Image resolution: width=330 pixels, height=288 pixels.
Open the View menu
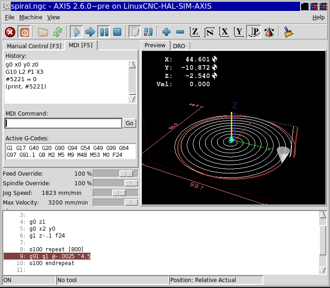coord(53,17)
